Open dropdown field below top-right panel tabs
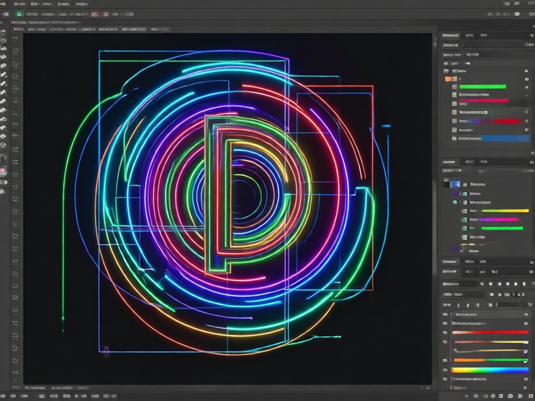This screenshot has width=535, height=401. [487, 45]
